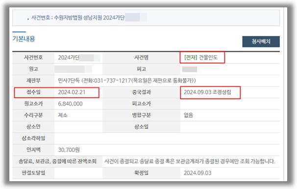Click the 병합구분 label
This screenshot has width=297, height=189.
tap(141, 115)
